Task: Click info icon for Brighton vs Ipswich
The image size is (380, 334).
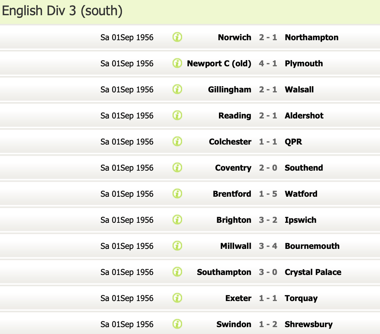Action: point(177,220)
